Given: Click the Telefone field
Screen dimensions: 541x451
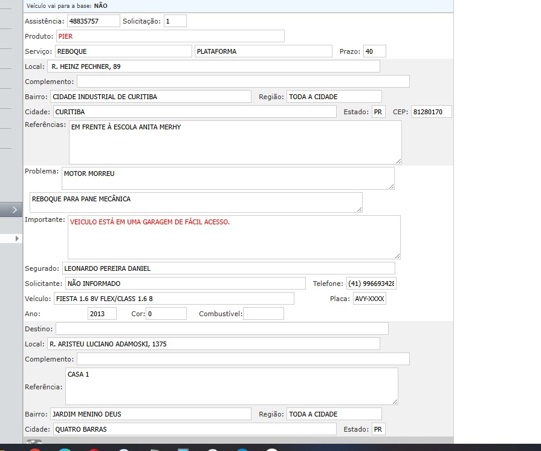Looking at the screenshot, I should (371, 284).
